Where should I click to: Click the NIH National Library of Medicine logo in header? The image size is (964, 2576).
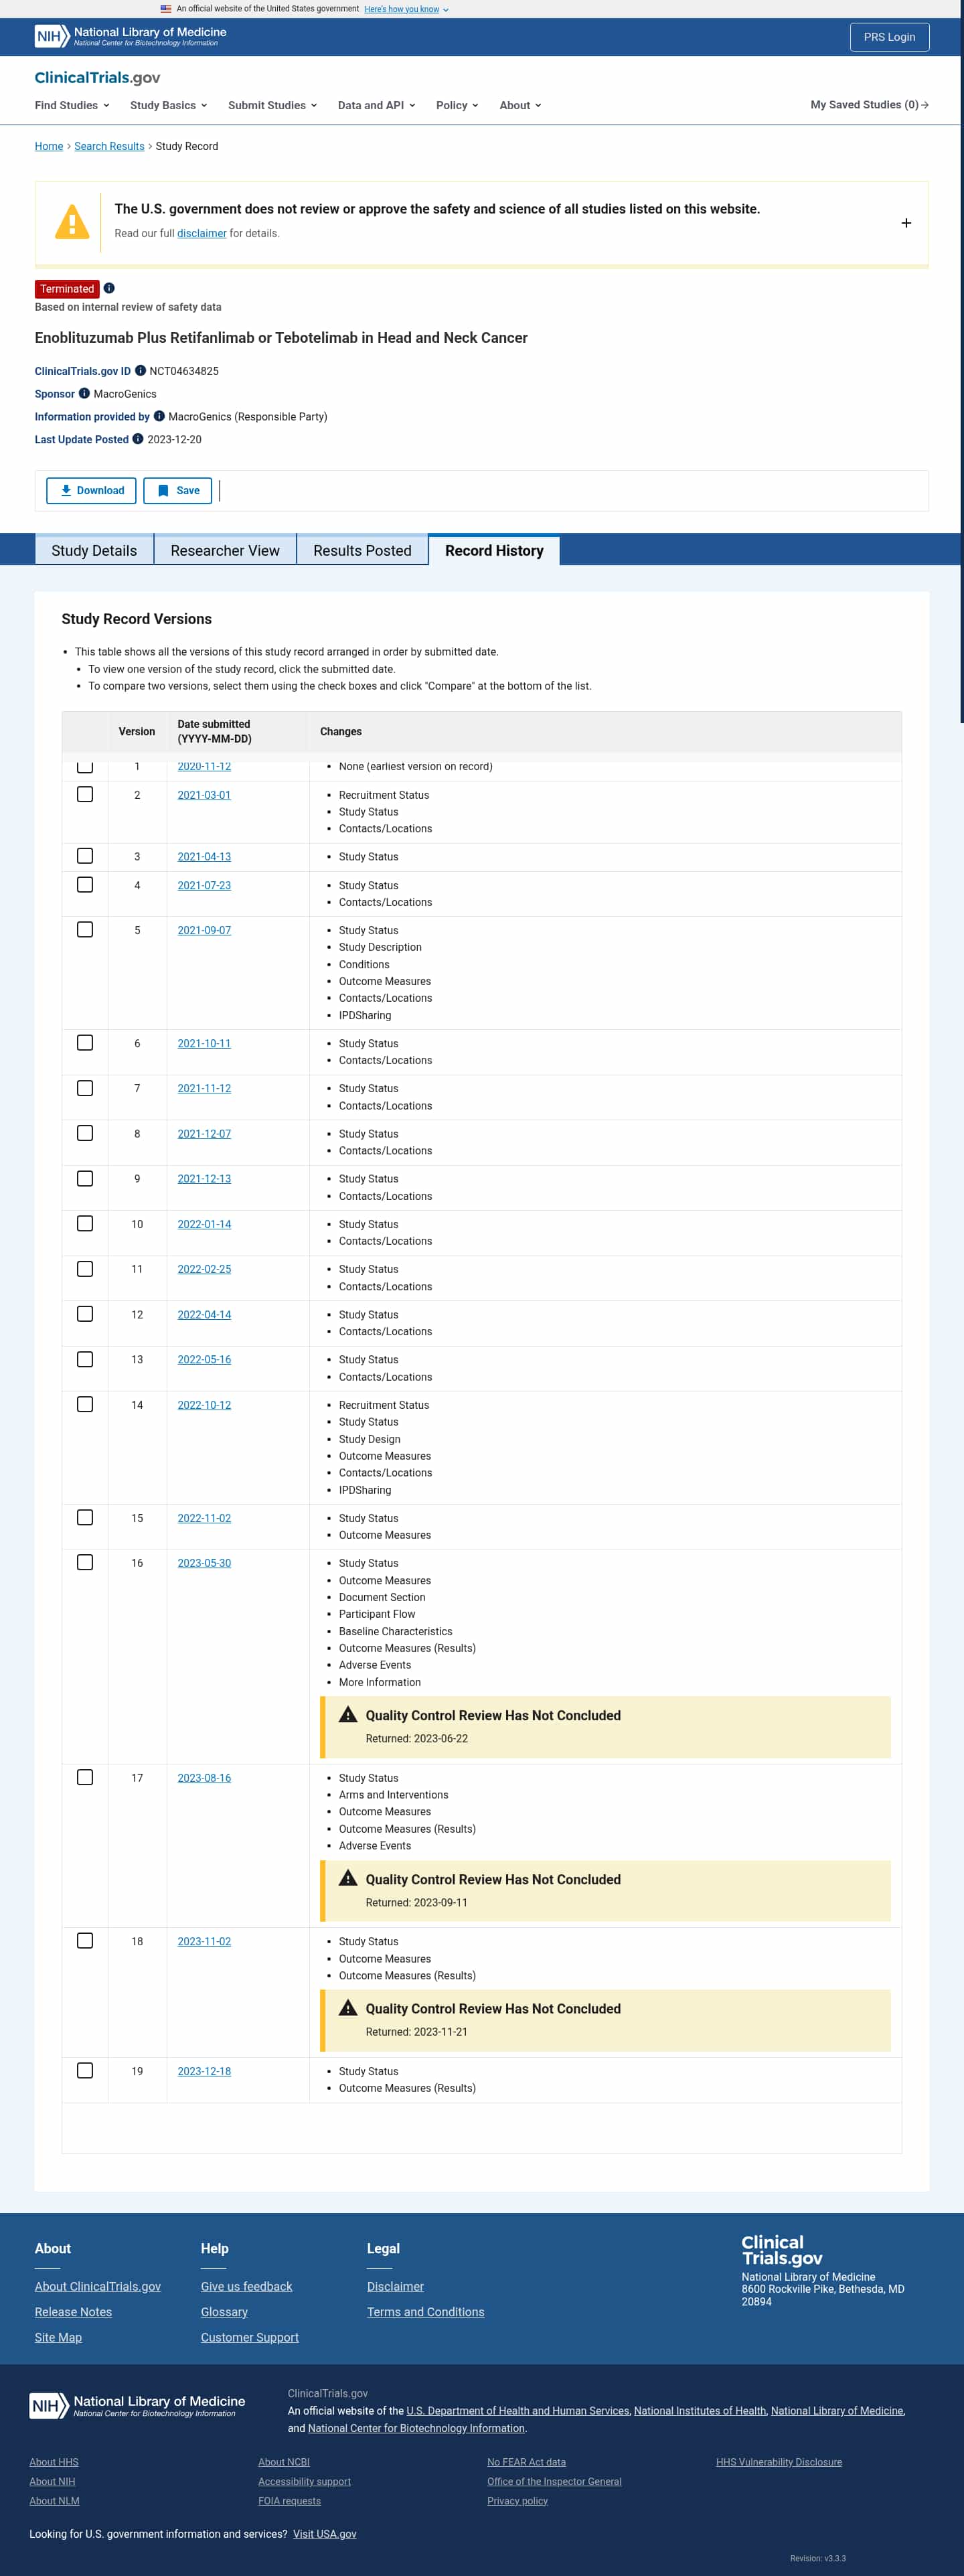[x=130, y=37]
